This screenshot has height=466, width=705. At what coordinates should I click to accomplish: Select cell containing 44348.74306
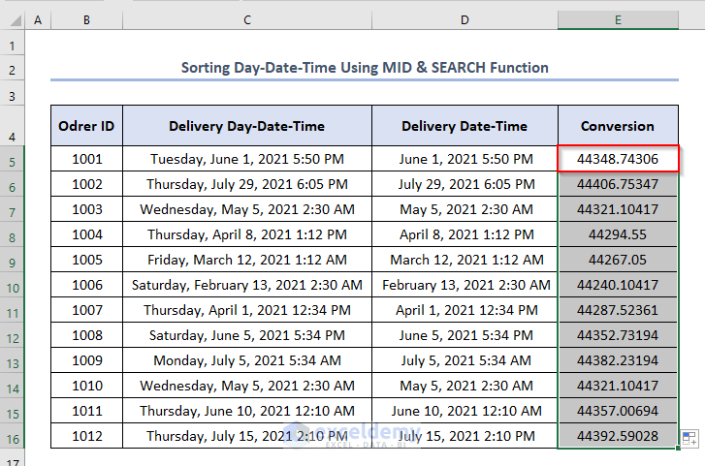(x=617, y=159)
